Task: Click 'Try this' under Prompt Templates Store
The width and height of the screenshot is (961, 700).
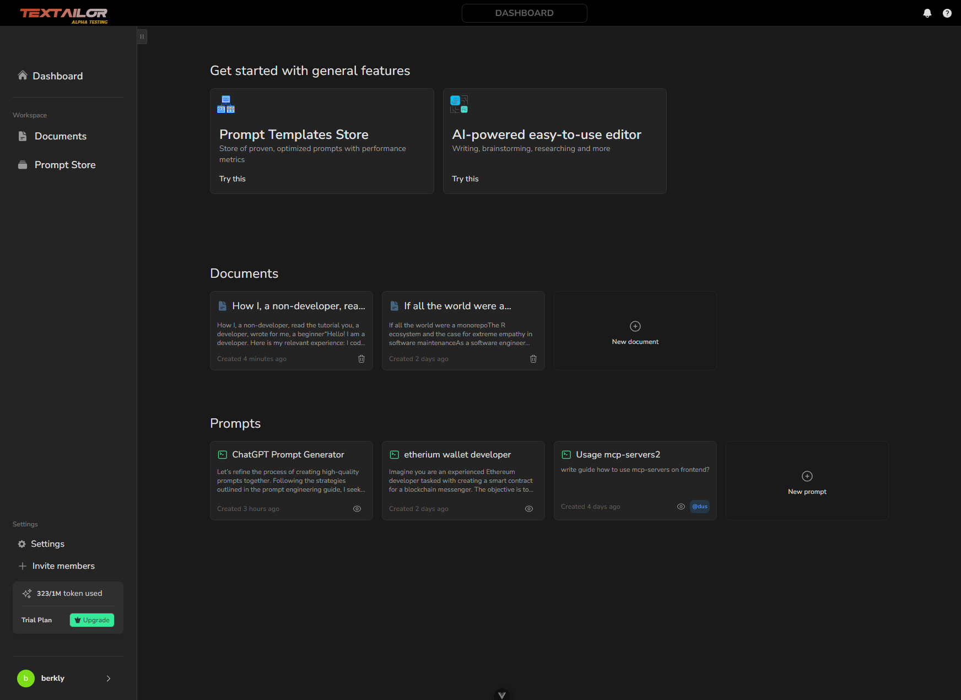Action: tap(232, 179)
